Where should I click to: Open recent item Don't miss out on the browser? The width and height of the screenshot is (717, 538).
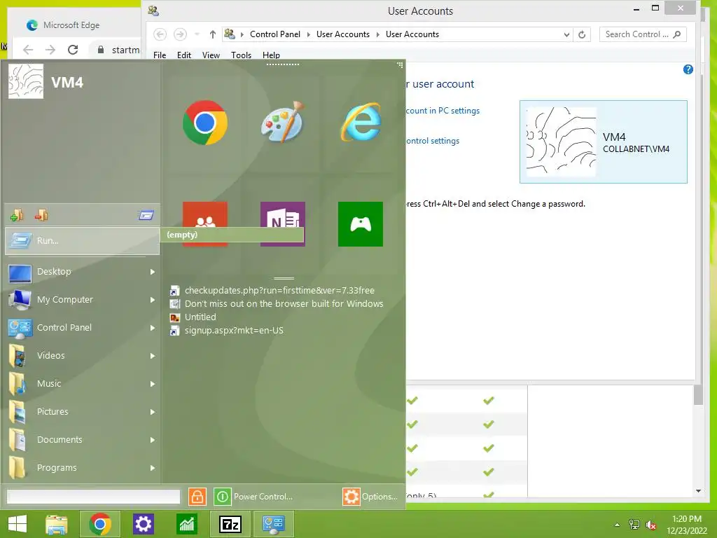(x=284, y=304)
